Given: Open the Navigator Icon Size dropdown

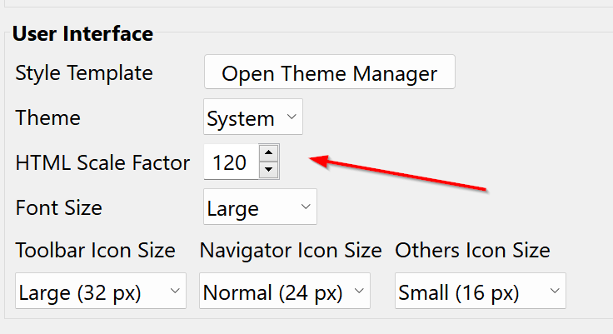Looking at the screenshot, I should click(x=285, y=291).
